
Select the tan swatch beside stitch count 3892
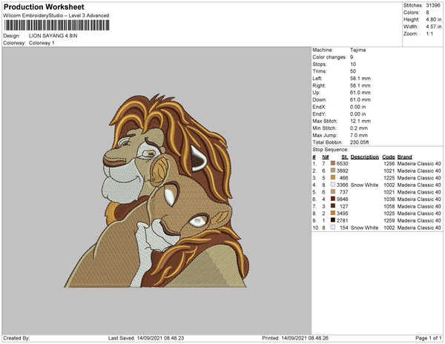pos(333,171)
